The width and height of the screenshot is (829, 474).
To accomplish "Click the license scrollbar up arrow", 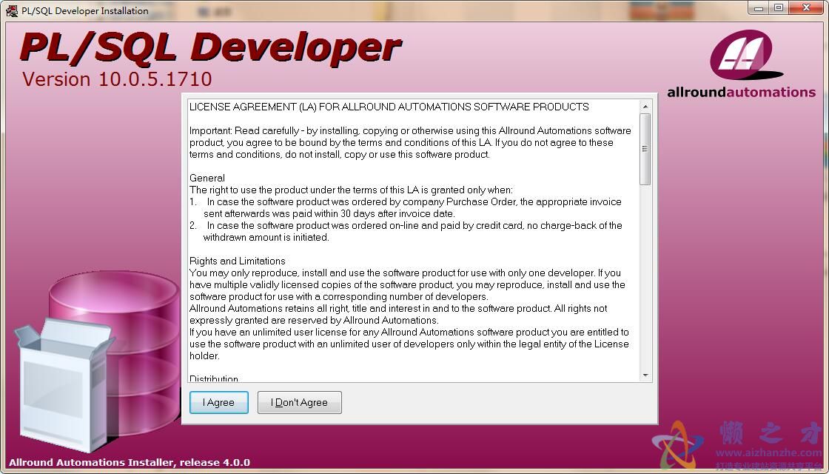I will pyautogui.click(x=645, y=107).
